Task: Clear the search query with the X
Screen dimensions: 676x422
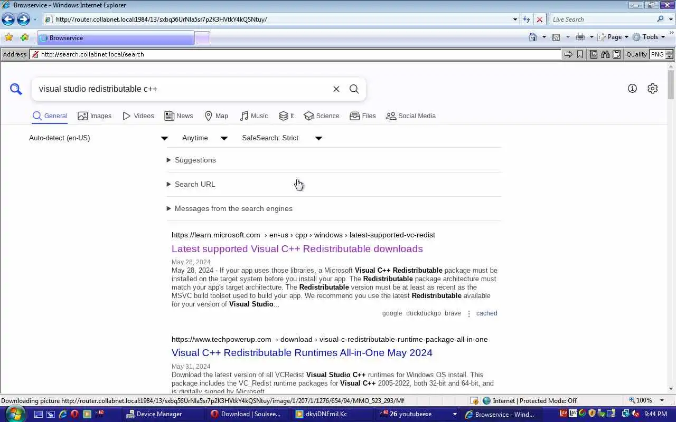Action: pos(336,89)
